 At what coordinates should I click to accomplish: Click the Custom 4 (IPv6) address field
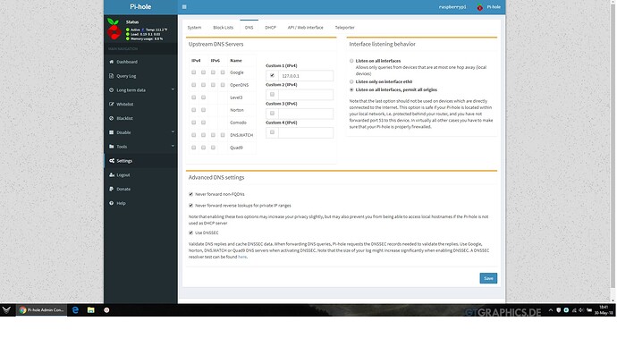pyautogui.click(x=306, y=132)
